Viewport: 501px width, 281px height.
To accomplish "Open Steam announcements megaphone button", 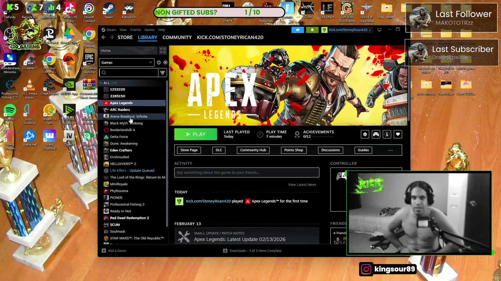I will pos(297,30).
